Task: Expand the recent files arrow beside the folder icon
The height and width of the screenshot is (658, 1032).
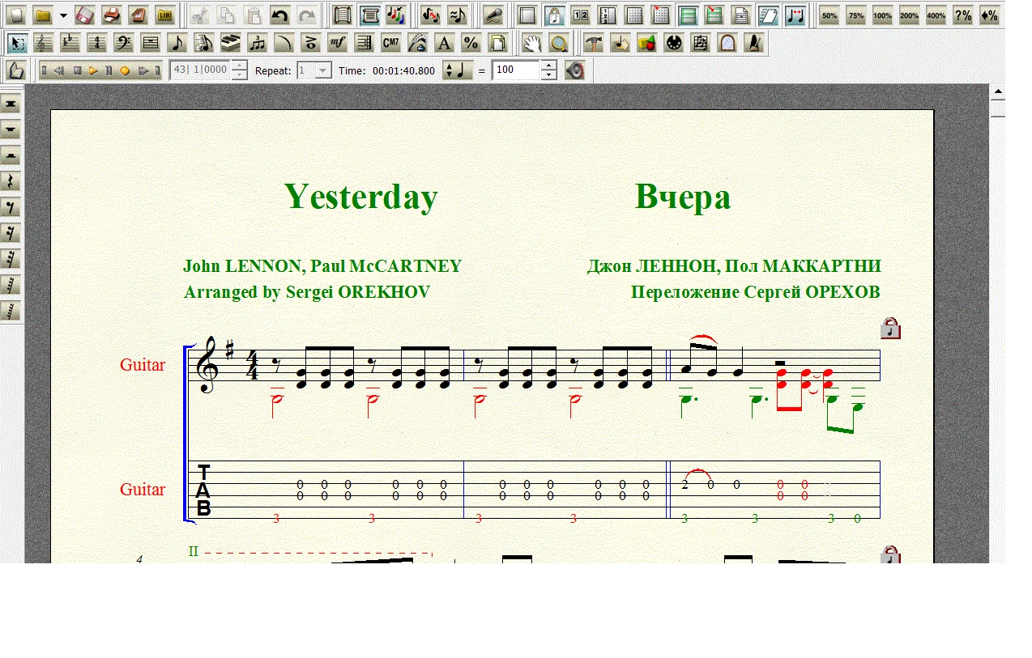Action: (x=63, y=15)
